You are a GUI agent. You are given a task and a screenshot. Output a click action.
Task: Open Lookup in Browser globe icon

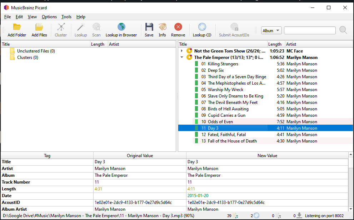[x=121, y=27]
